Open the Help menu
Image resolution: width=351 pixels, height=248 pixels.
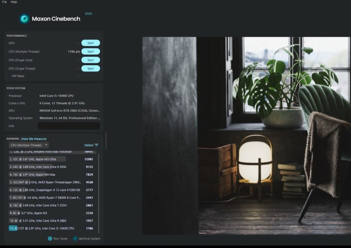click(14, 2)
